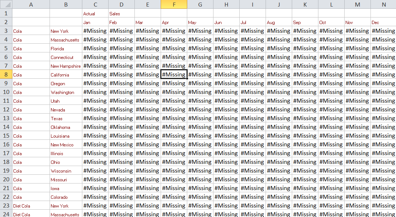Select the 'Cola' cell in the Texas row

point(31,118)
